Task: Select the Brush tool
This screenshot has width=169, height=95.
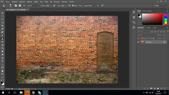Action: pos(2,35)
